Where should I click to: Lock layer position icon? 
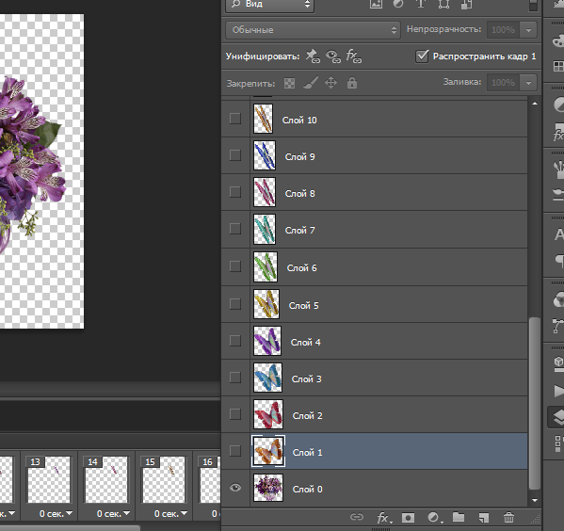coord(330,83)
